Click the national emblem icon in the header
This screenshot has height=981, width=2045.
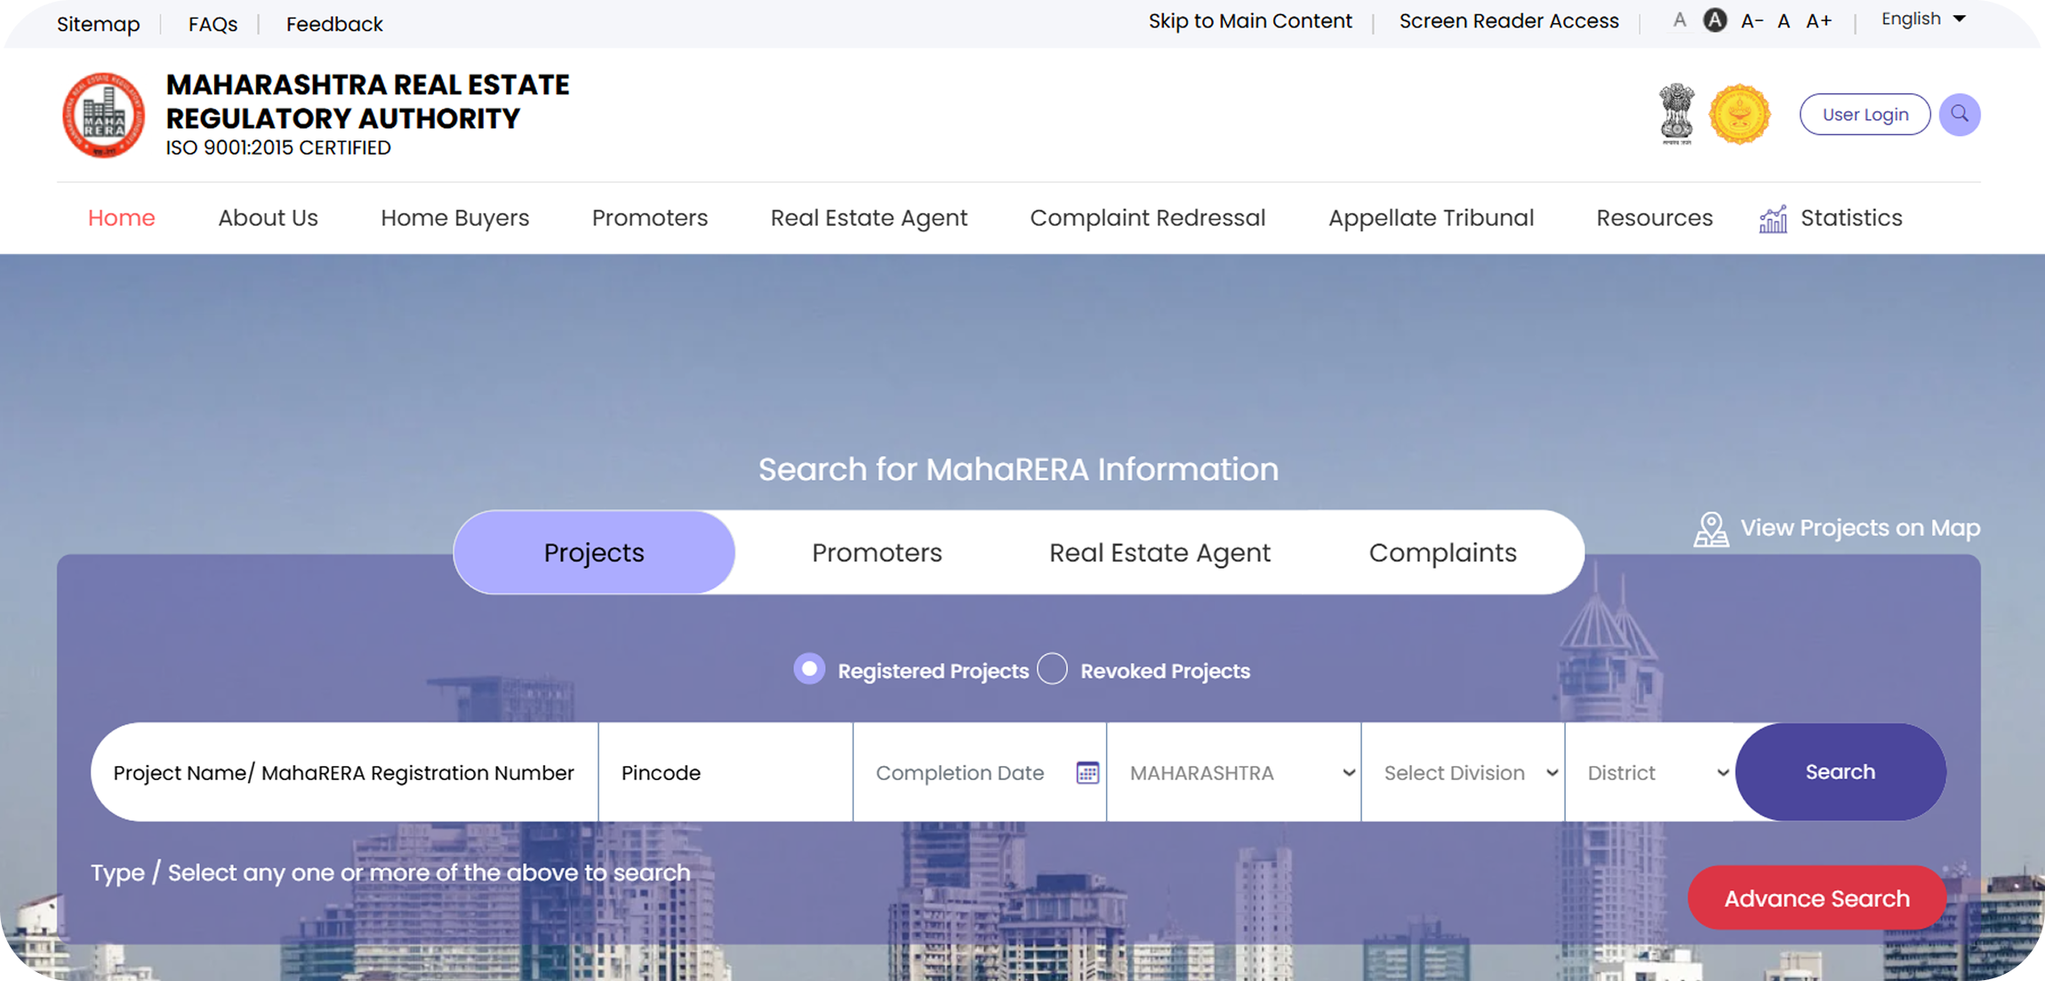tap(1675, 115)
